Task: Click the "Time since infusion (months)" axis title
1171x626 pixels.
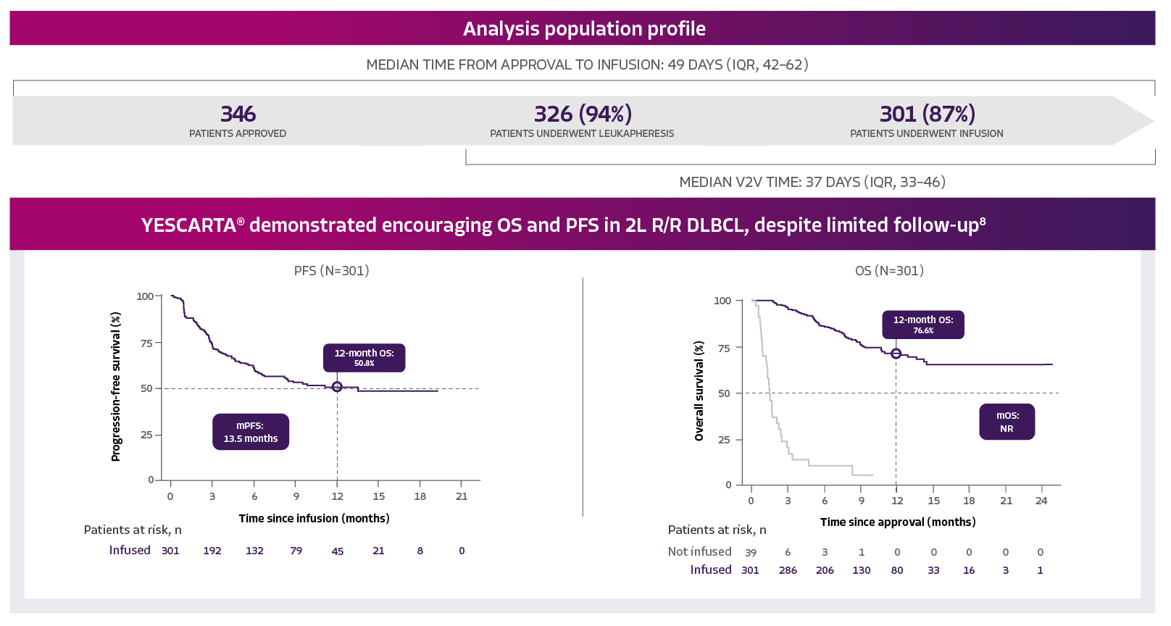Action: tap(314, 518)
